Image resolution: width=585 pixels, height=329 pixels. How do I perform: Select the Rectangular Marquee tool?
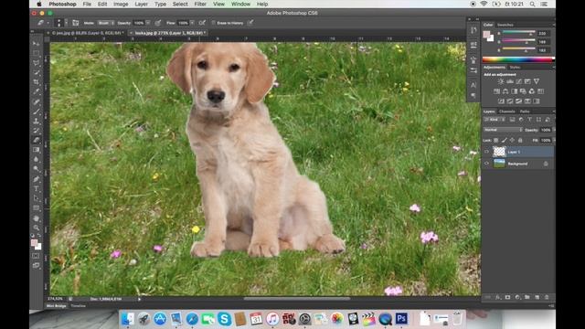pos(37,53)
